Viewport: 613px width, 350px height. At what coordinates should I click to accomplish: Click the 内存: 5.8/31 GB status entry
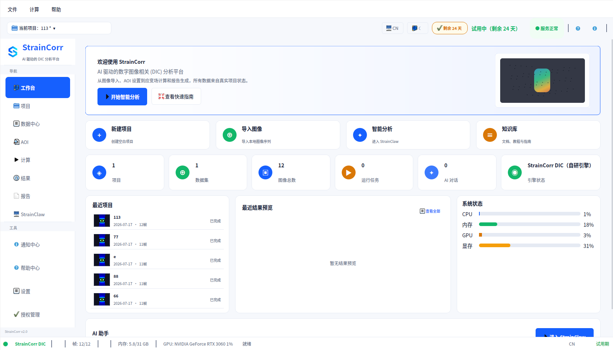click(133, 344)
